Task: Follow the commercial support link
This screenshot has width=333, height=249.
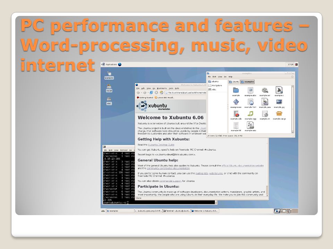Action: pos(170,181)
